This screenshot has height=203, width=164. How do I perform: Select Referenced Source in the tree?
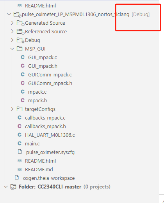[46, 32]
